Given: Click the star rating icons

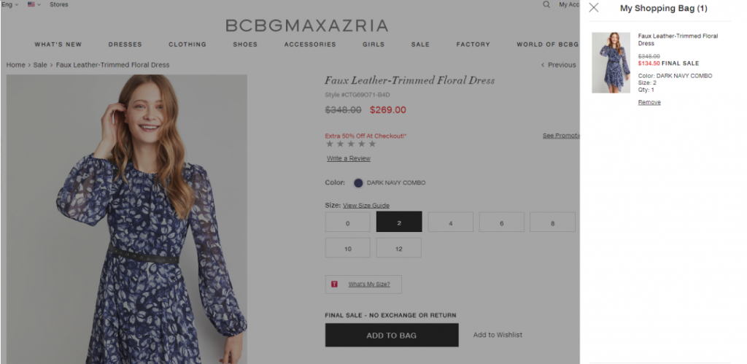Looking at the screenshot, I should tap(351, 144).
